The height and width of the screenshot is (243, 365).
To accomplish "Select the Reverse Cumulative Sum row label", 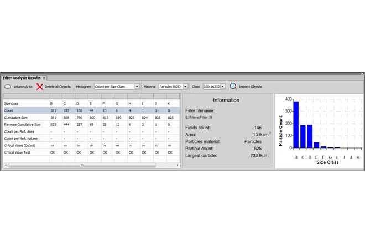I will [x=22, y=125].
